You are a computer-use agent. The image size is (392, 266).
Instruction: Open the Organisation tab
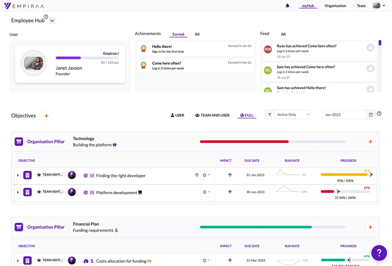(x=335, y=6)
